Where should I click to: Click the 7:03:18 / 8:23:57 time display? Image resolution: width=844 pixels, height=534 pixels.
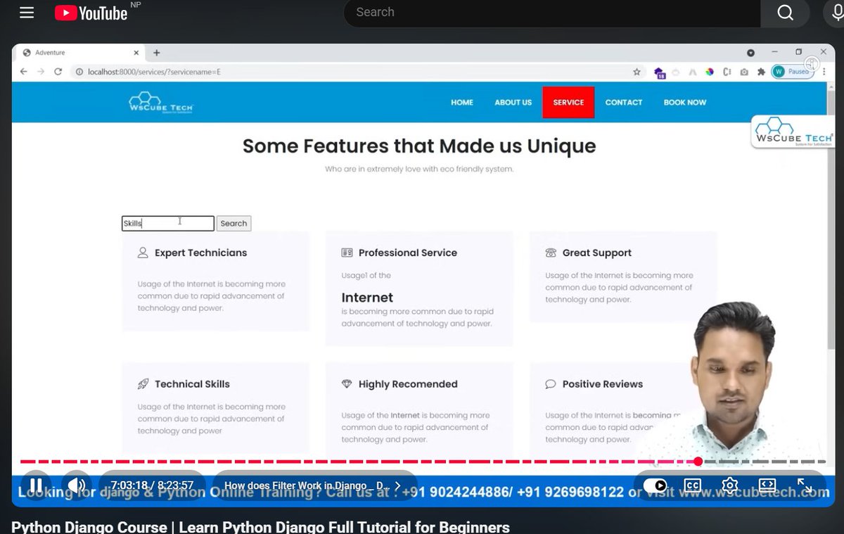(152, 485)
